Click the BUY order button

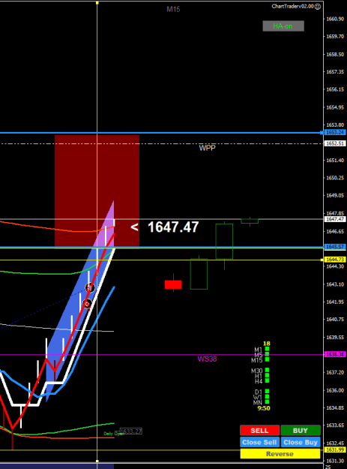301,431
